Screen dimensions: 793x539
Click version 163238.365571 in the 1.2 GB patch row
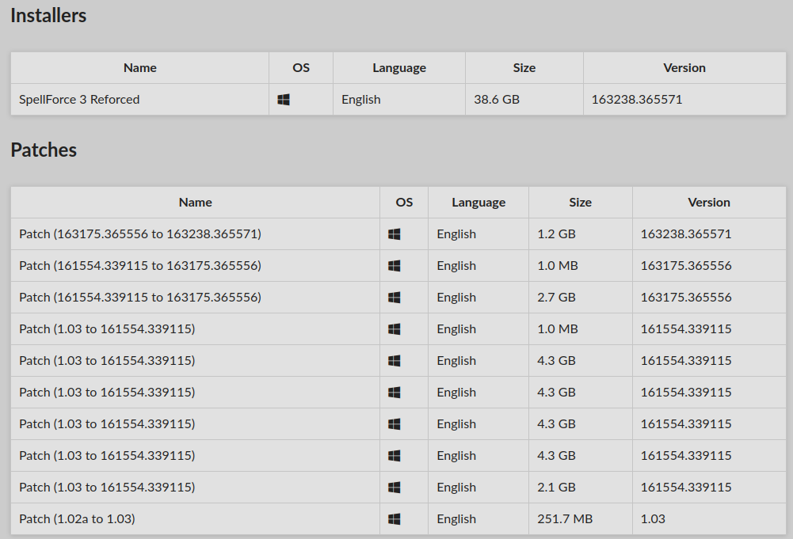(x=686, y=234)
